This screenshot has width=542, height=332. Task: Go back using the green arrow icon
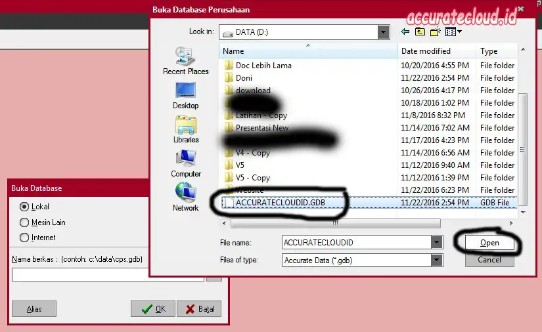pyautogui.click(x=405, y=31)
